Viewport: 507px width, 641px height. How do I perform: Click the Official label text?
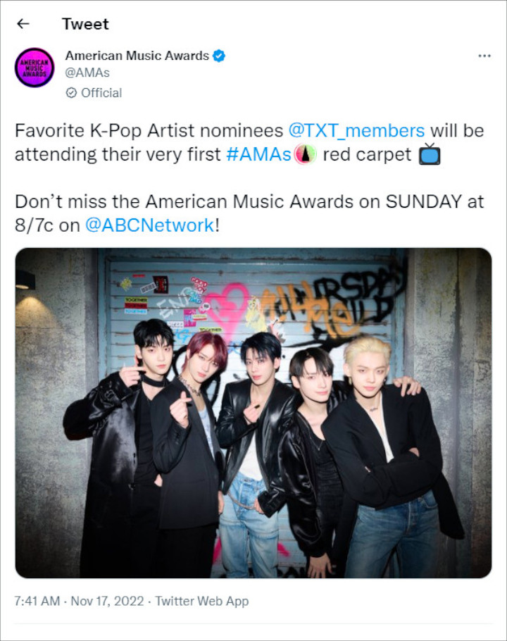click(x=100, y=92)
